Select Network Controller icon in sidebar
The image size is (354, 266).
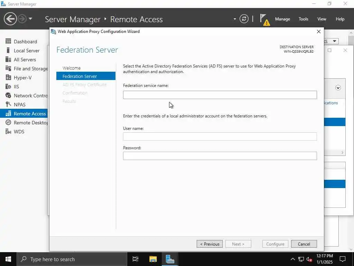8,96
